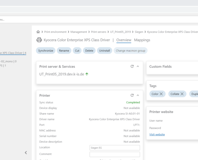The height and width of the screenshot is (160, 198).
Task: Click the Printer website heading
Action: click(x=161, y=112)
